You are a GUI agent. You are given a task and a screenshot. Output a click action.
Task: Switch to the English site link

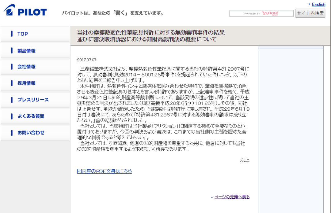pyautogui.click(x=318, y=4)
